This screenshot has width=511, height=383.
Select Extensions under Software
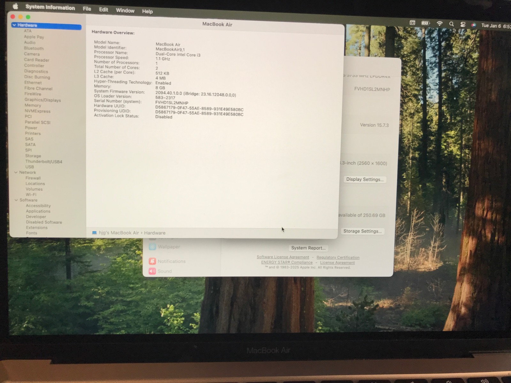[x=37, y=228]
